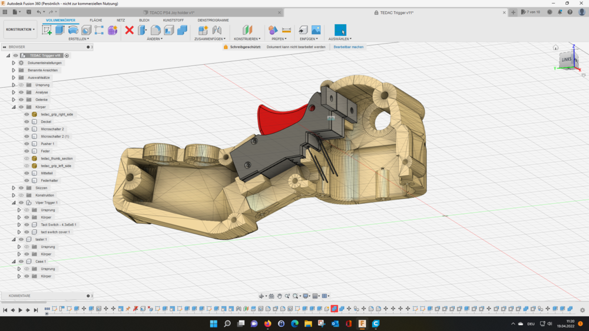Click the red Delete X icon
The image size is (589, 331).
[x=130, y=30]
